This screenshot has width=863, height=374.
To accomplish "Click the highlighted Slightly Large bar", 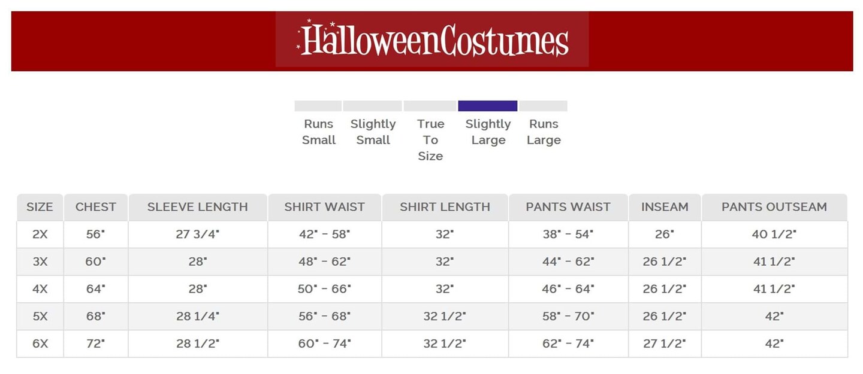I will [x=487, y=106].
